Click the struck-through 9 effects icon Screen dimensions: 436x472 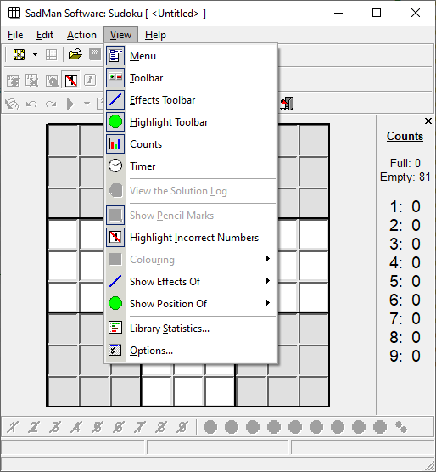pos(182,427)
